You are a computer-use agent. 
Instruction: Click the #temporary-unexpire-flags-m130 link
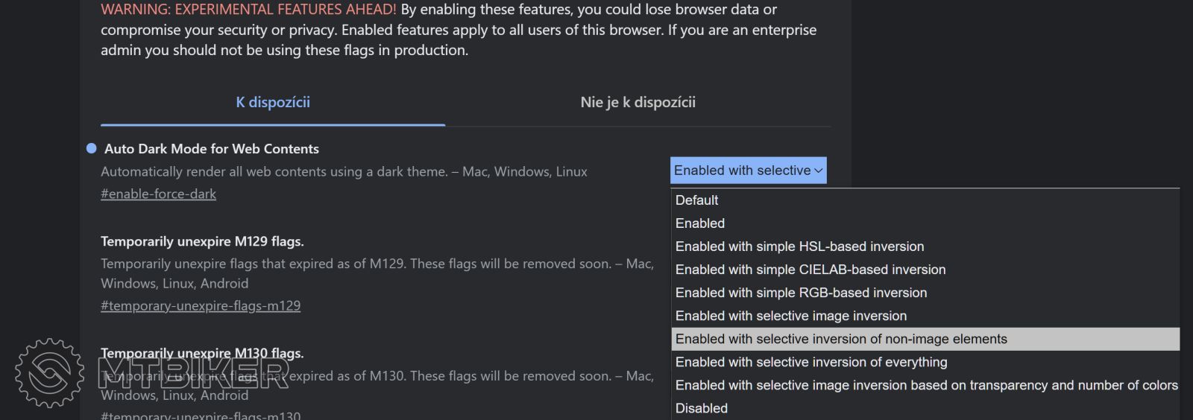point(201,415)
